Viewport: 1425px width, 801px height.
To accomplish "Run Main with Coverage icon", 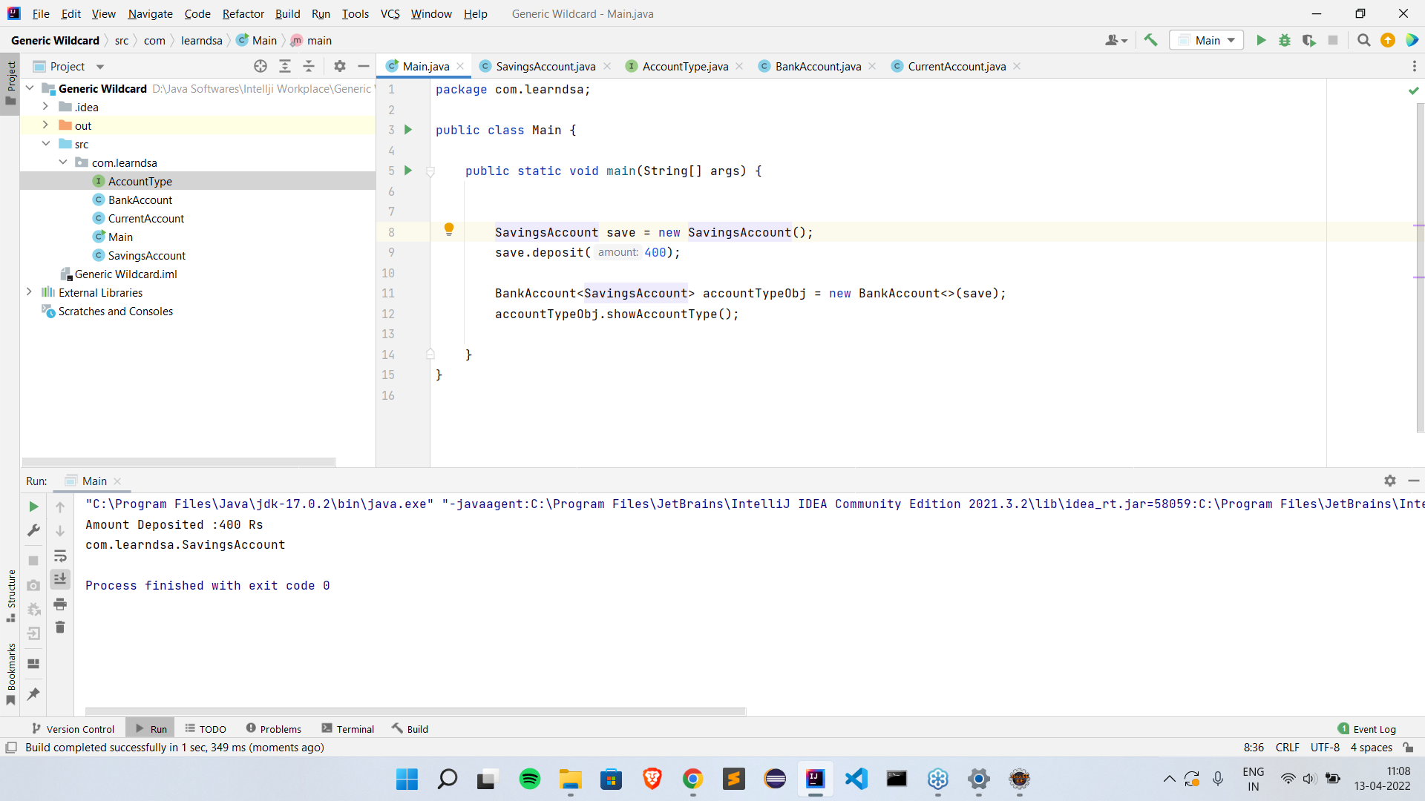I will [1309, 41].
